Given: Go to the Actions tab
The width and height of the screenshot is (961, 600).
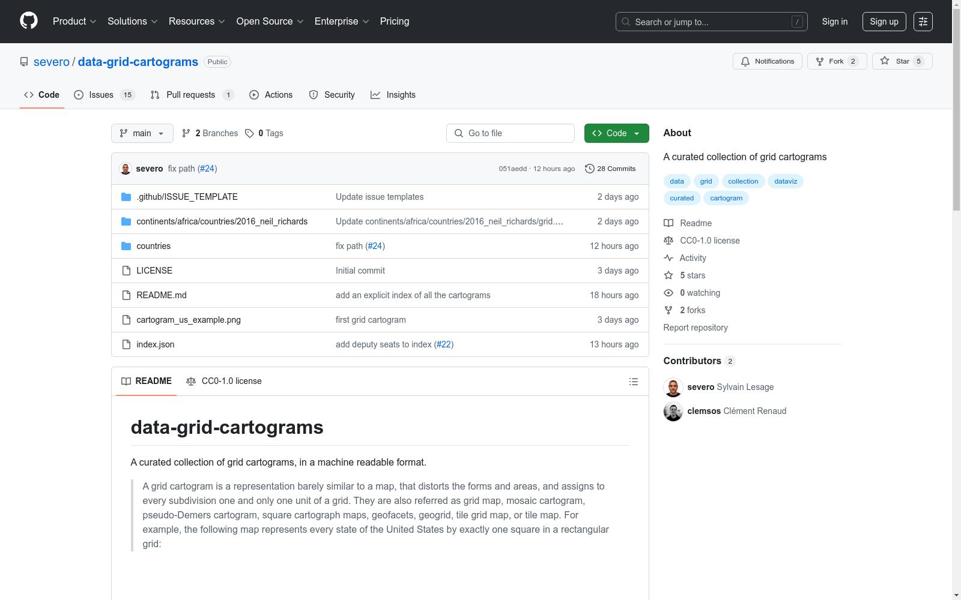Looking at the screenshot, I should coord(271,95).
